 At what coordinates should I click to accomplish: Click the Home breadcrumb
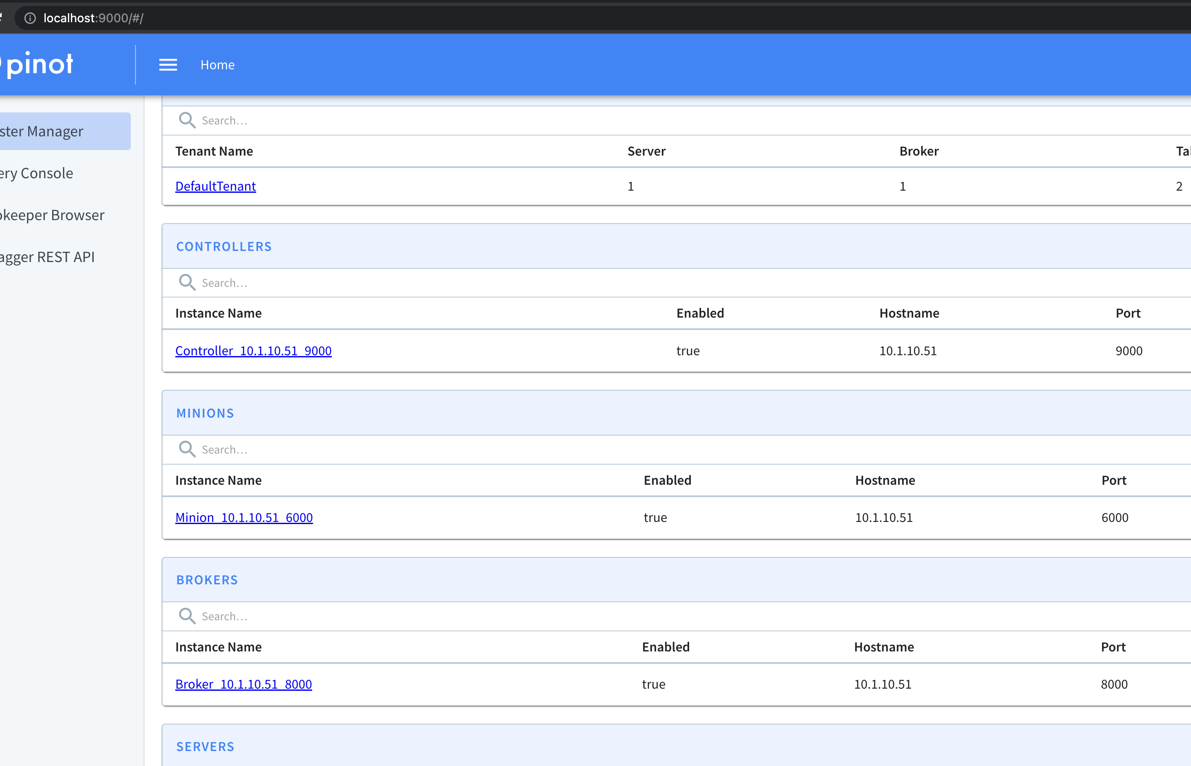[x=218, y=65]
